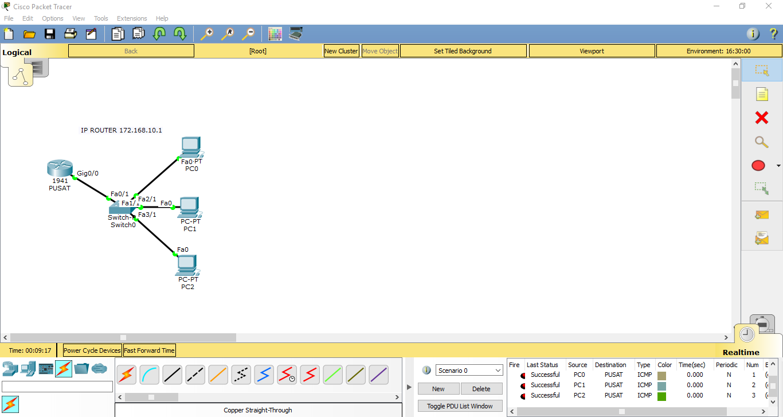The image size is (783, 417).
Task: Pick the red Serial DTE cable
Action: coord(310,375)
